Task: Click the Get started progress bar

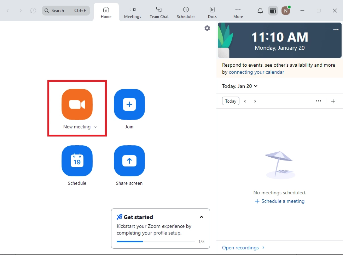Action: click(156, 242)
